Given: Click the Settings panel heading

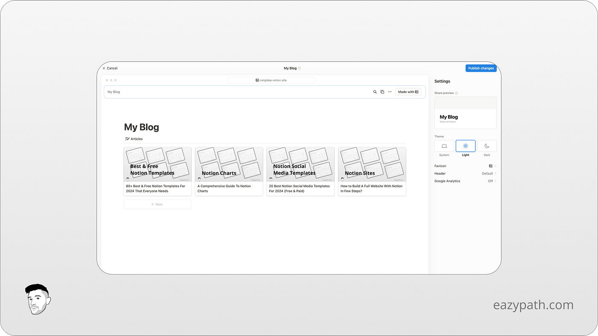Looking at the screenshot, I should (442, 81).
